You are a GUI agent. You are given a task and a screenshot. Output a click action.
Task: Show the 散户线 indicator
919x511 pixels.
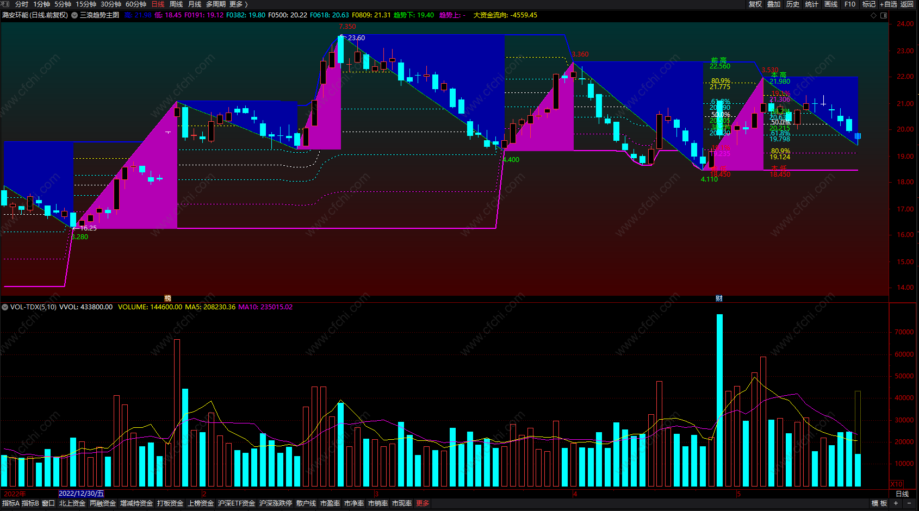(306, 503)
